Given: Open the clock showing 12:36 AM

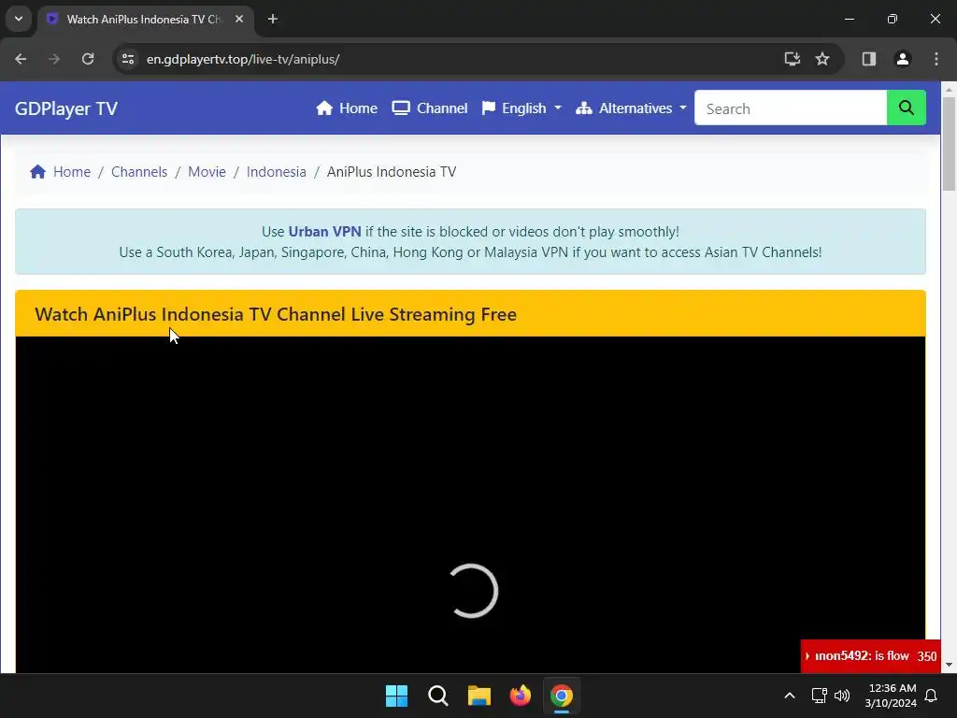Looking at the screenshot, I should pos(891,696).
